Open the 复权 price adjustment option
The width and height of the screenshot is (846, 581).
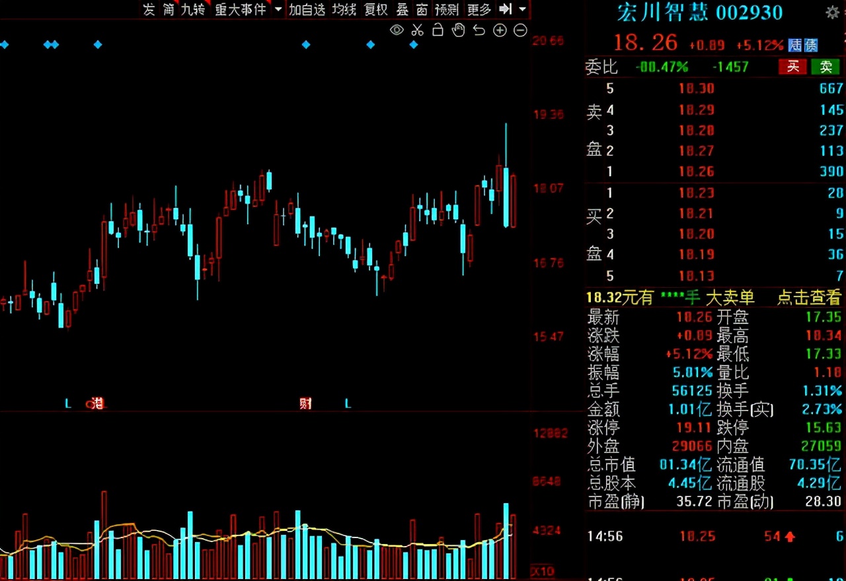(375, 10)
